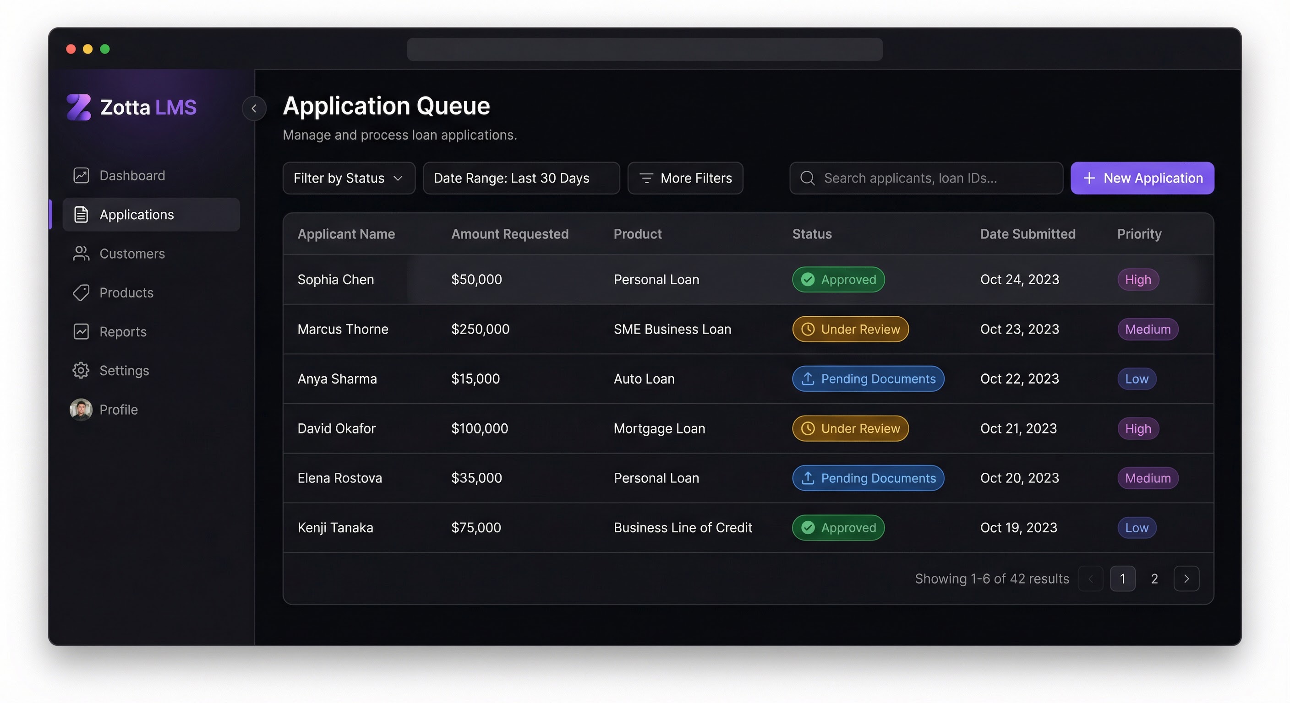Collapse the sidebar with the chevron button
The height and width of the screenshot is (703, 1290).
pyautogui.click(x=254, y=108)
